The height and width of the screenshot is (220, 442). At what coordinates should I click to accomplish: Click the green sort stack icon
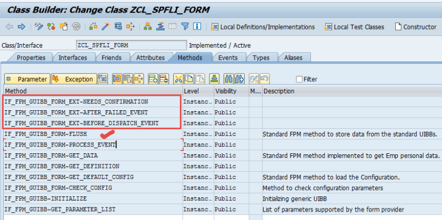point(214,79)
